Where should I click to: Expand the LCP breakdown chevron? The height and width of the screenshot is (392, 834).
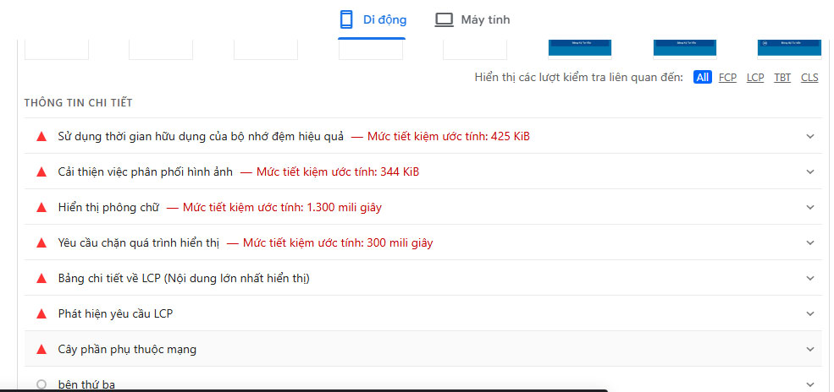click(x=810, y=278)
